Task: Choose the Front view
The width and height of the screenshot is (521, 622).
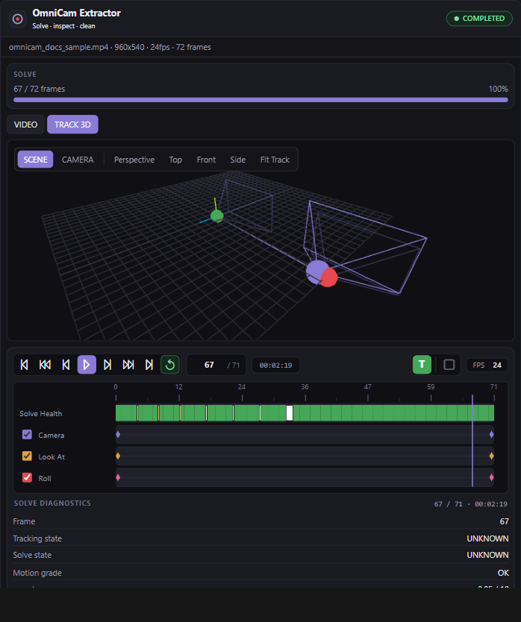Action: [206, 160]
